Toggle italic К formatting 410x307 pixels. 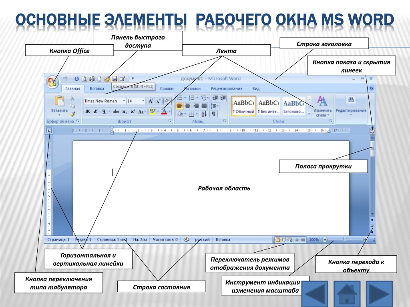[96, 112]
